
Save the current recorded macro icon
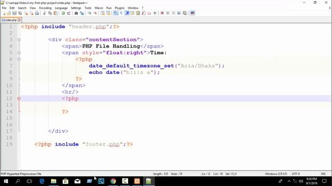(185, 13)
